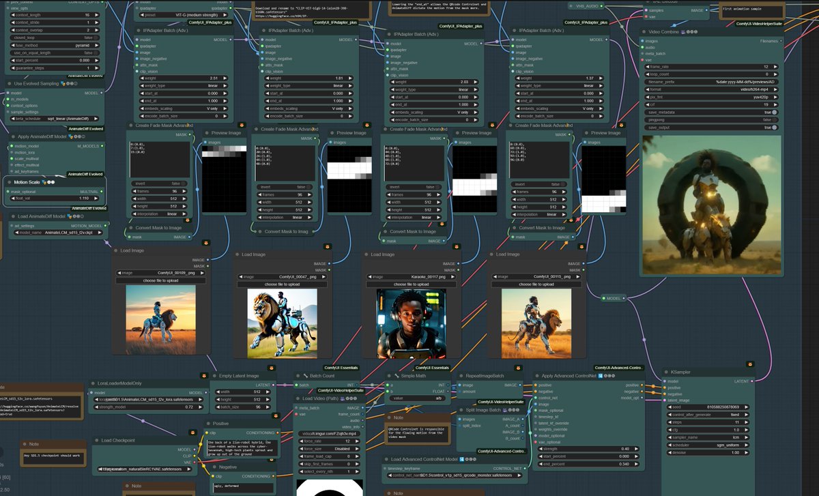This screenshot has width=819, height=496.
Task: Increase context_length 16 with right arrow
Action: click(x=96, y=14)
